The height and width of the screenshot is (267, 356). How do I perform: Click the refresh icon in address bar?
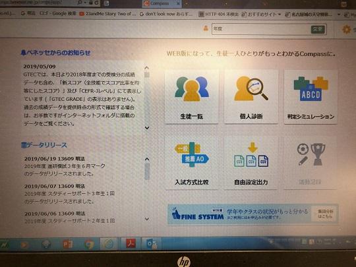click(x=96, y=3)
